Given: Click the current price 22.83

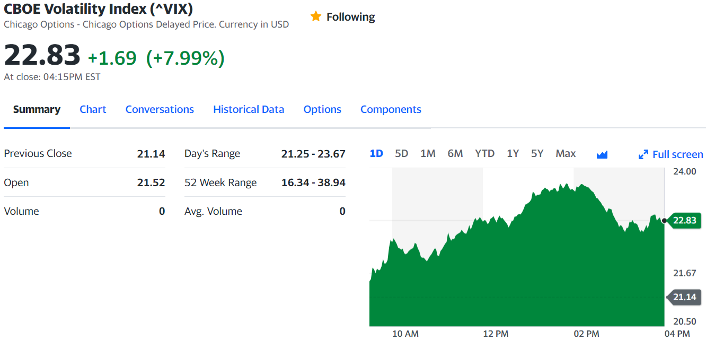Looking at the screenshot, I should (x=42, y=55).
